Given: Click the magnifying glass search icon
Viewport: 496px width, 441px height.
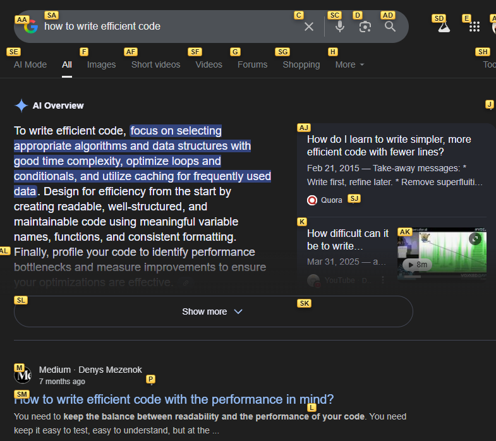Looking at the screenshot, I should 390,27.
